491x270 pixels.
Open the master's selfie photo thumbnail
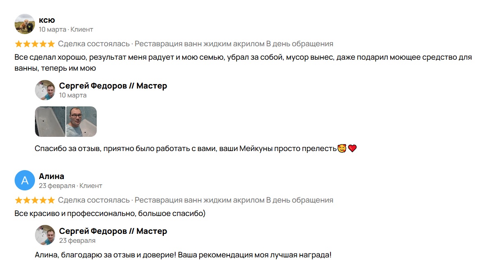click(x=81, y=121)
